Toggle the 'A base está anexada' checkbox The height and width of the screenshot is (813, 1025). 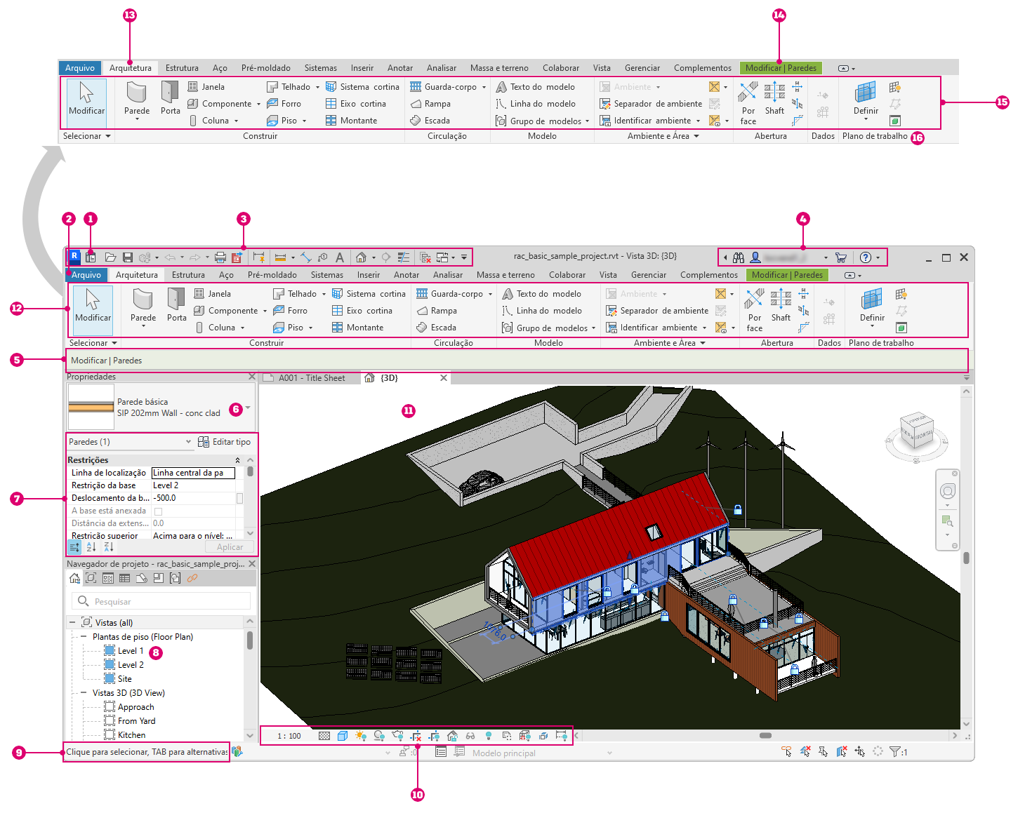[158, 511]
